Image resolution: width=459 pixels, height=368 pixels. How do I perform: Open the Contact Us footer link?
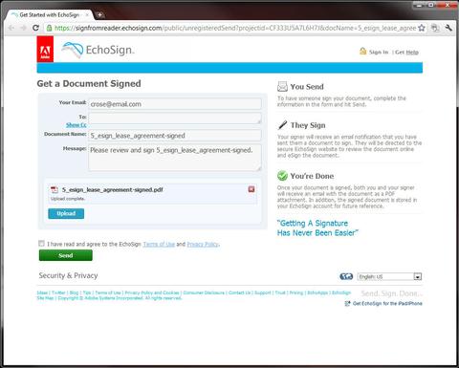[239, 292]
